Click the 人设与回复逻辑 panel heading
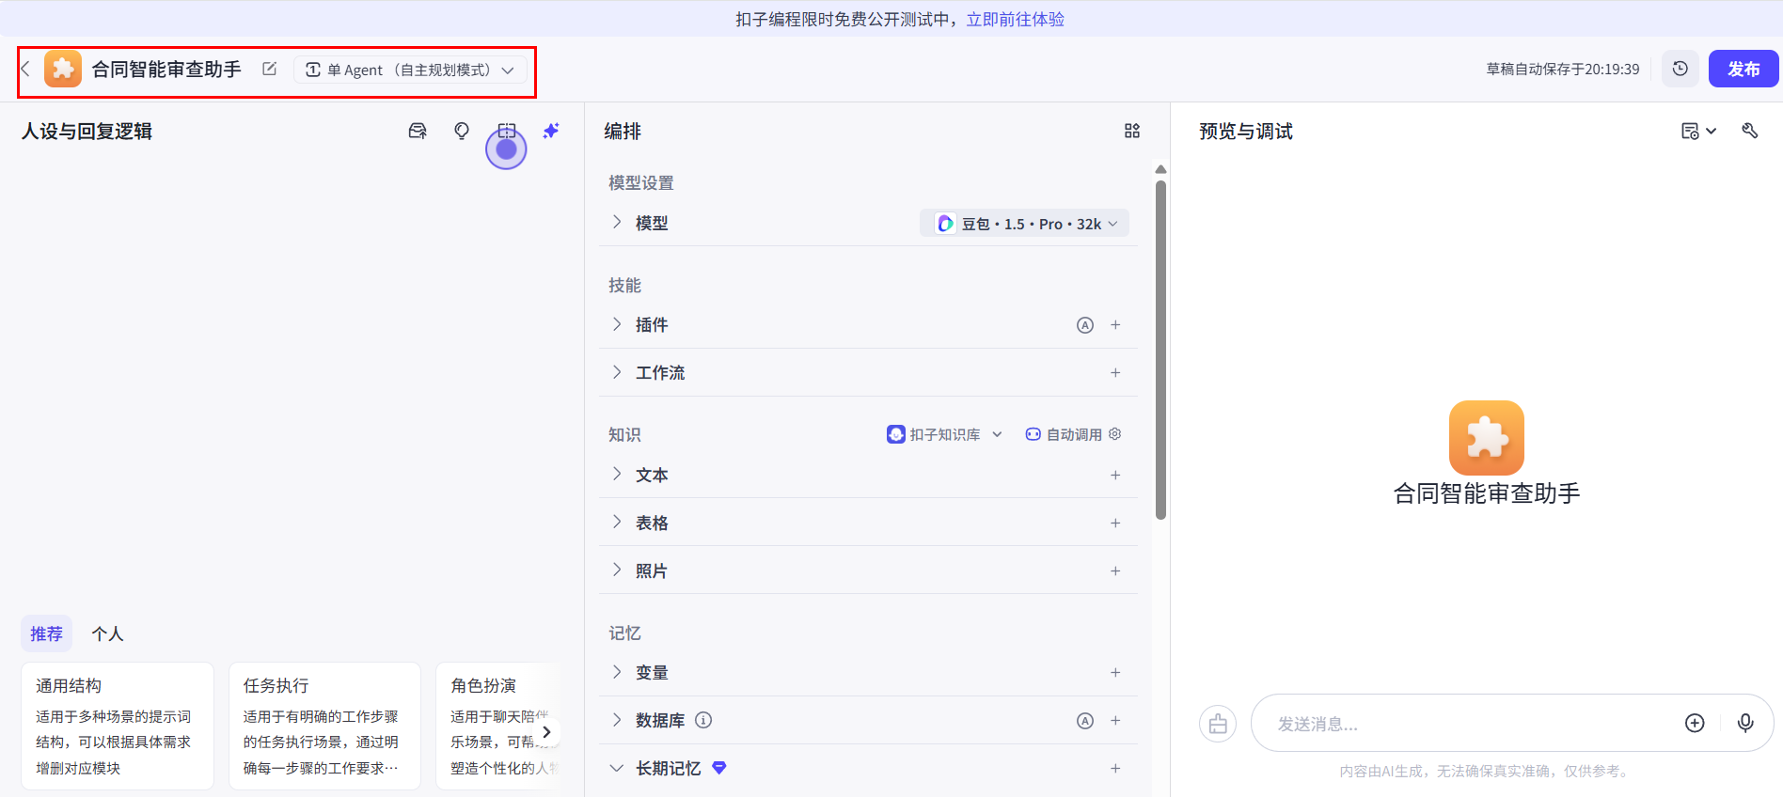 point(87,132)
